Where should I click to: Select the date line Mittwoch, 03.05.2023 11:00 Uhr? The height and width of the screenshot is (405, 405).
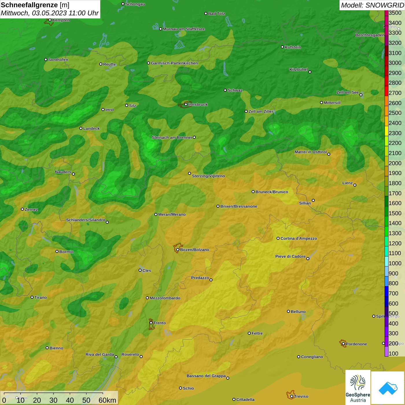click(50, 13)
